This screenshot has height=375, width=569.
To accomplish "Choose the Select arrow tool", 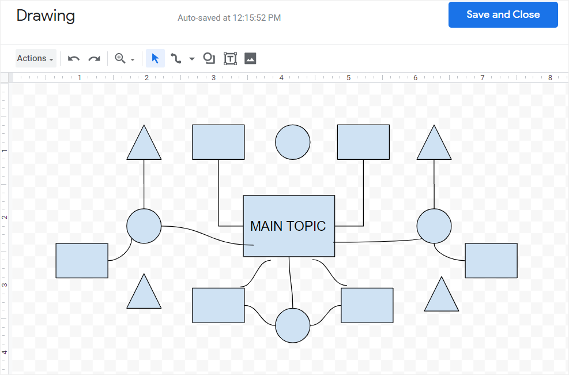I will click(x=155, y=58).
